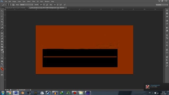169x95 pixels.
Task: Select the Brush tool in toolbox
Action: click(x=2, y=30)
